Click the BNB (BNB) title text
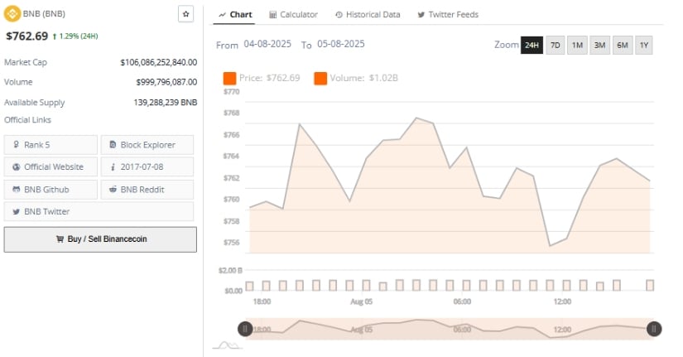 pyautogui.click(x=44, y=14)
